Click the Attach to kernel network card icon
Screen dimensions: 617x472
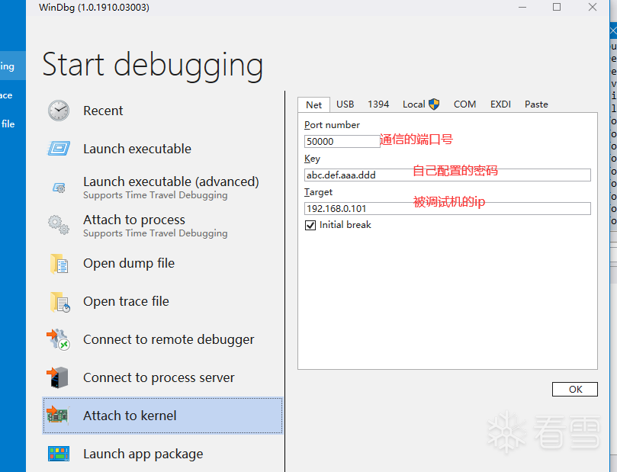(57, 415)
